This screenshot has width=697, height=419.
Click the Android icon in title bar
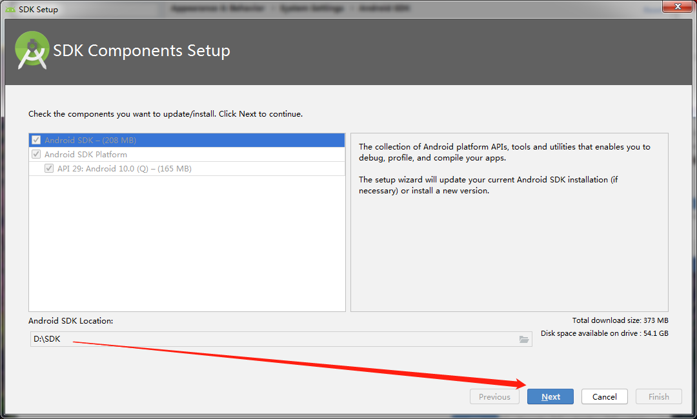(x=10, y=9)
